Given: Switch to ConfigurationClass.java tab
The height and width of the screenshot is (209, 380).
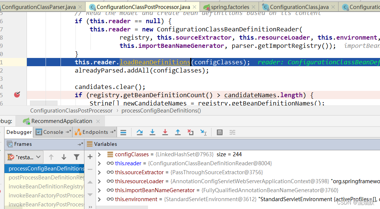Looking at the screenshot, I should point(299,7).
